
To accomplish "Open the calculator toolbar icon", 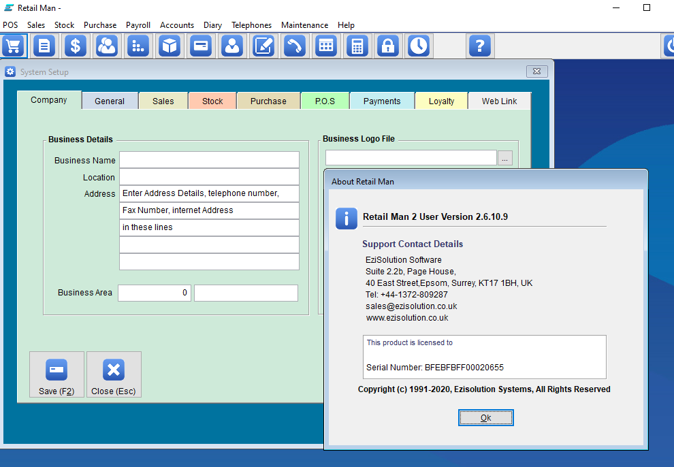I will (x=357, y=46).
